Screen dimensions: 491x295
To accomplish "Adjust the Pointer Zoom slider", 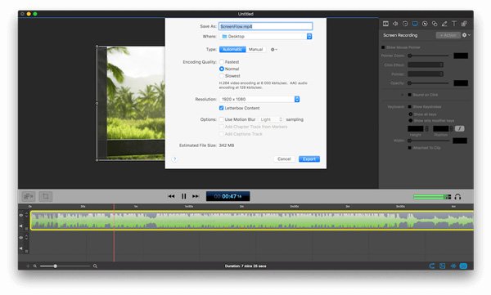I will [x=429, y=56].
